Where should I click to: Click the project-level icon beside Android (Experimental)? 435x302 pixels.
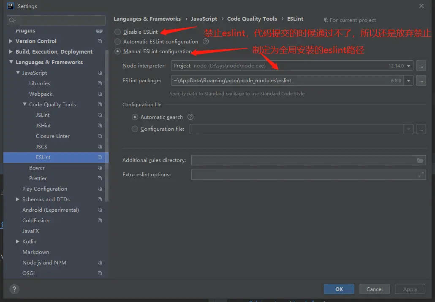coord(100,210)
